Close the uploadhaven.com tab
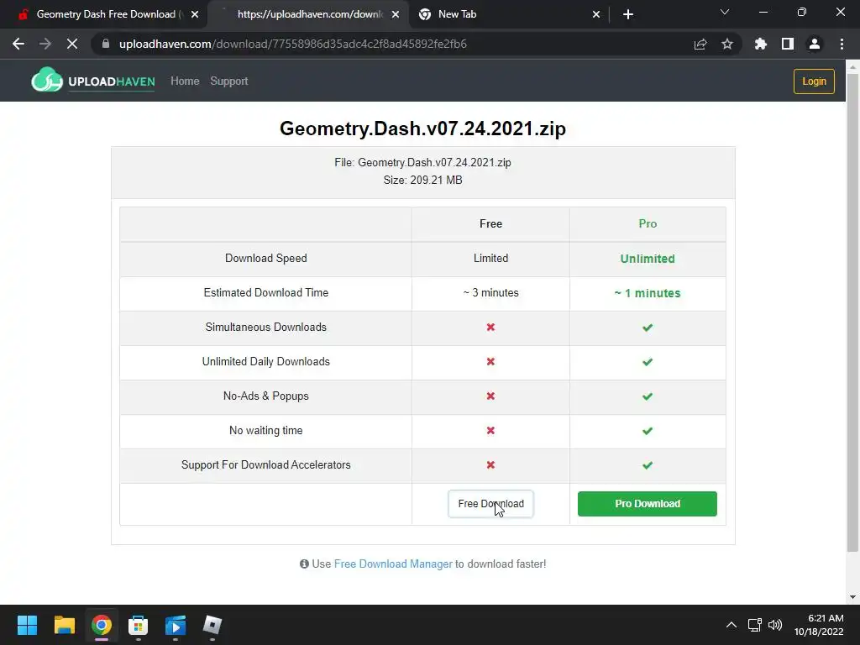The width and height of the screenshot is (860, 645). [396, 14]
